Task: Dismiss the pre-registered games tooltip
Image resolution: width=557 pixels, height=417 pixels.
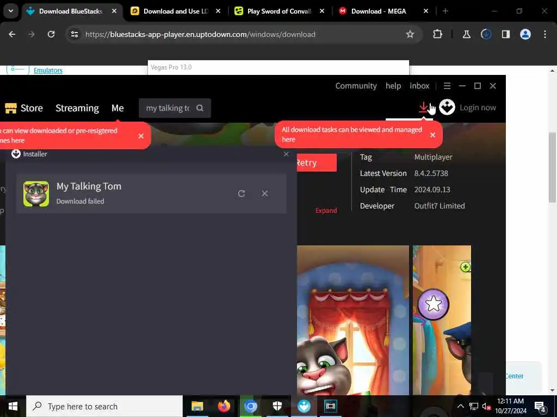Action: [141, 136]
